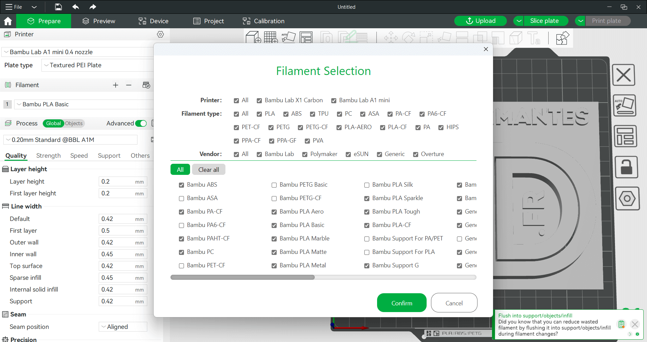Image resolution: width=647 pixels, height=342 pixels.
Task: Click the Scale tool icon
Action: (426, 37)
